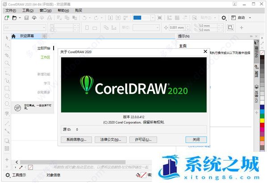268x183 pixels.
Task: Click 立即开始 on the welcome screen
Action: [x=44, y=48]
